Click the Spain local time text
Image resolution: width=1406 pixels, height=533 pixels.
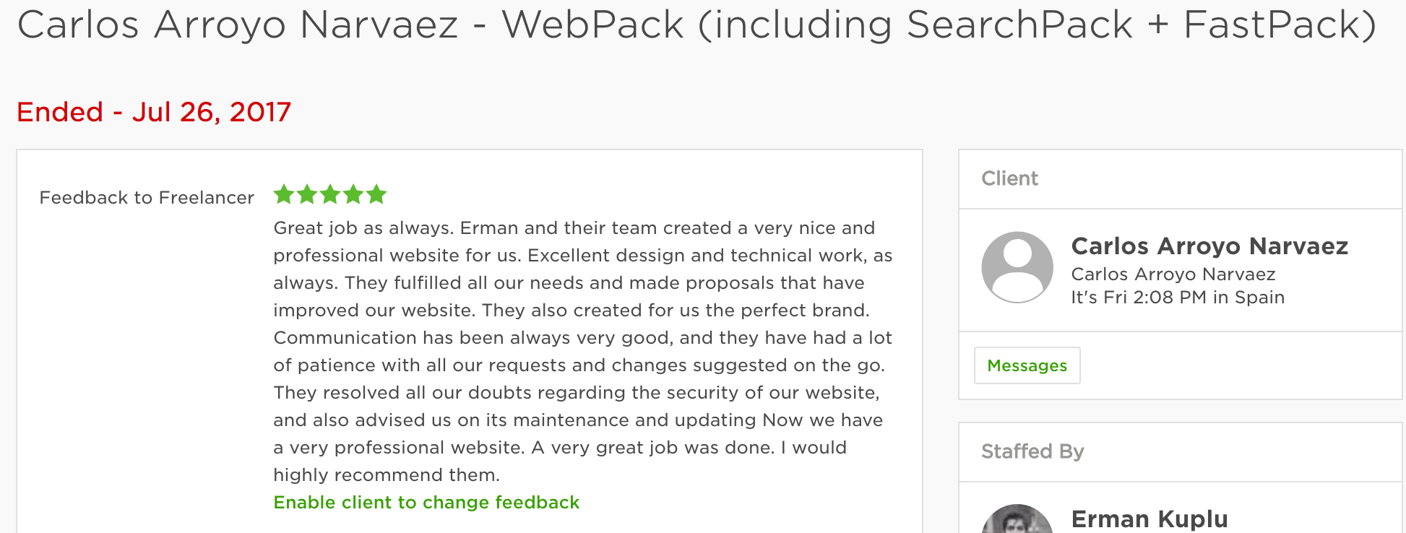click(1178, 298)
